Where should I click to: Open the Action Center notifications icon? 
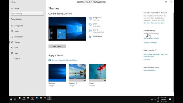170,99
